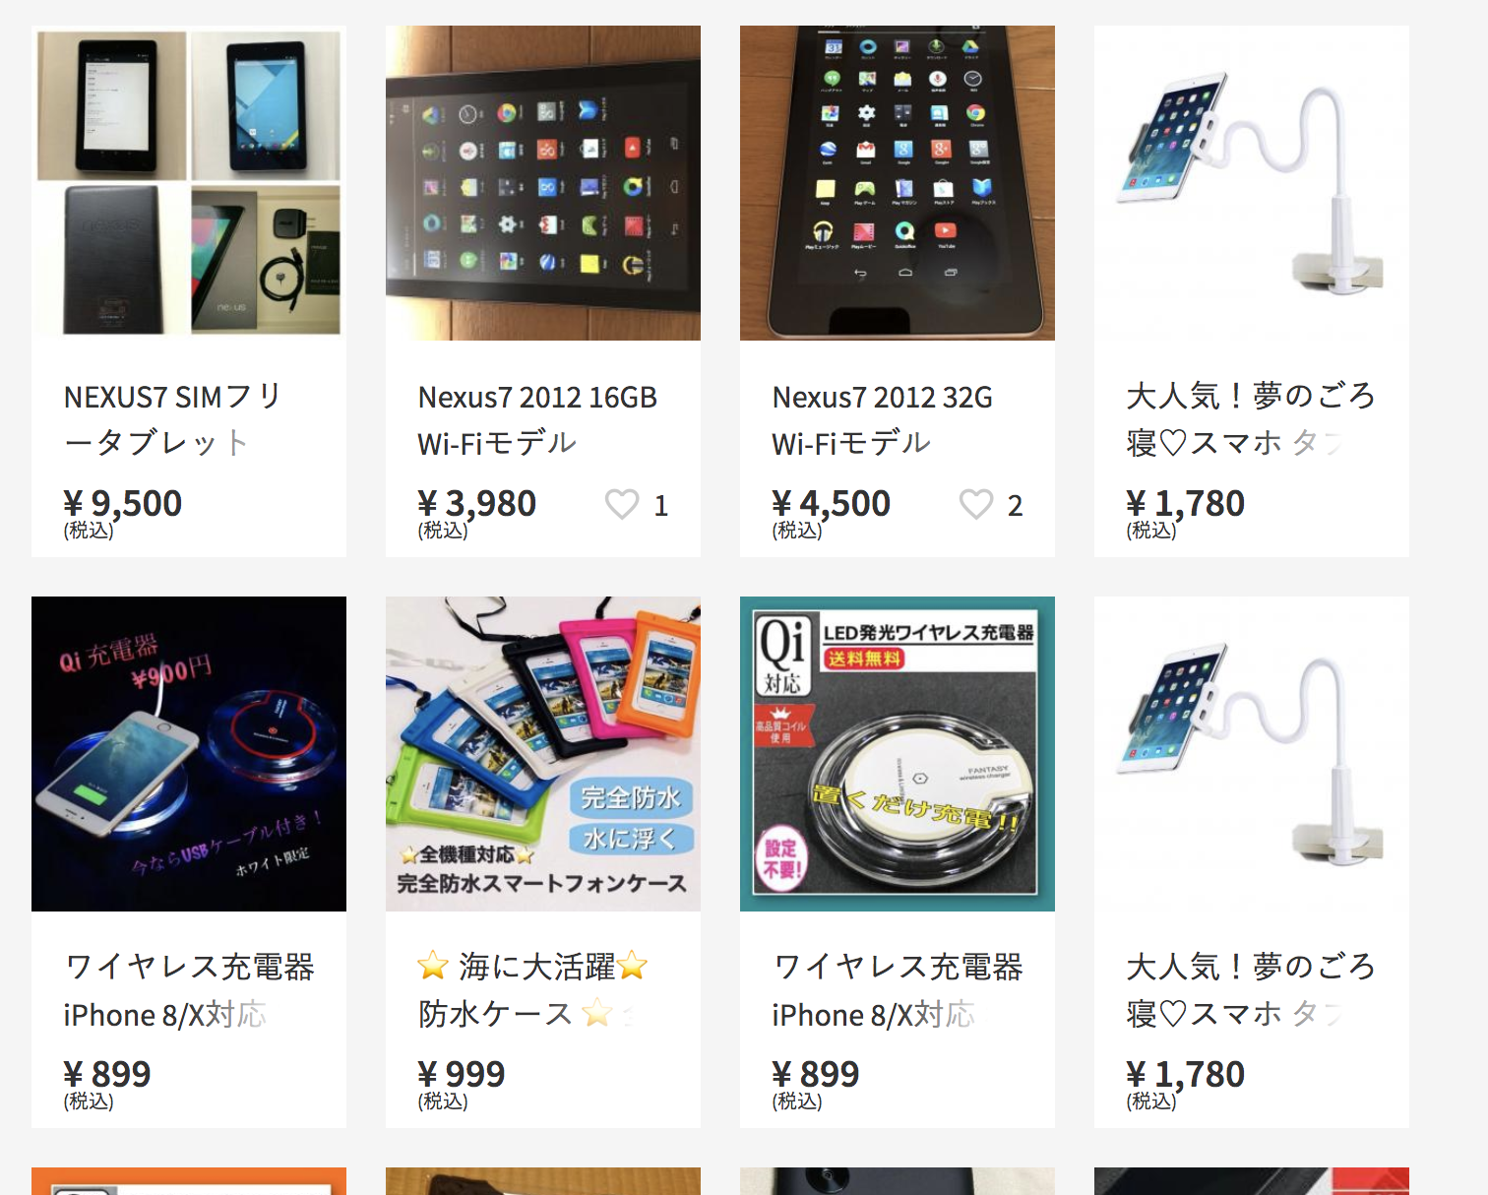Screen dimensions: 1488x1195
Task: Open first-row 大人気！夢のごろ寝 title link
Action: [x=1250, y=419]
